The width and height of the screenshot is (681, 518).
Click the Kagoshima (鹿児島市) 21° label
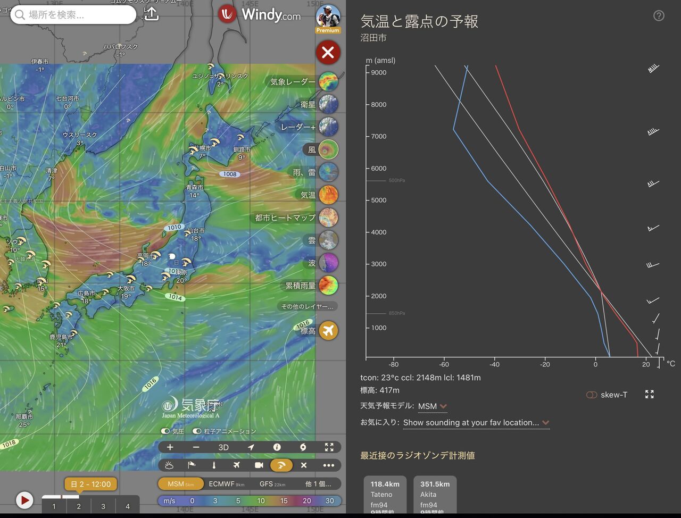[x=61, y=341]
